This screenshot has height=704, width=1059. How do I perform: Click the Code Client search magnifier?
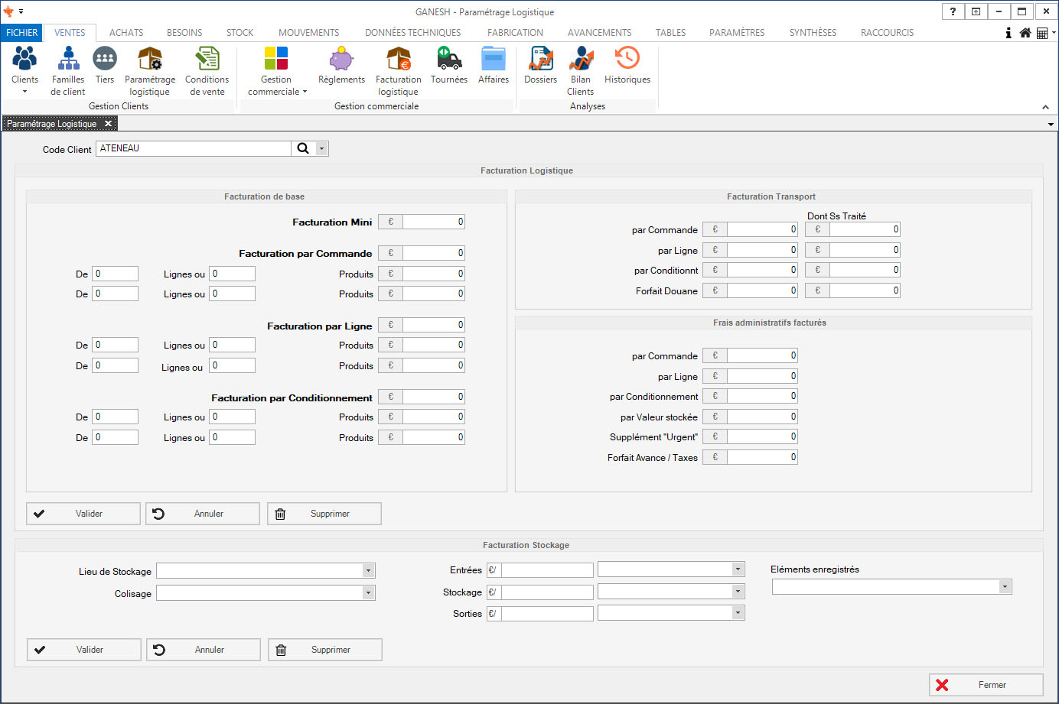pos(303,149)
